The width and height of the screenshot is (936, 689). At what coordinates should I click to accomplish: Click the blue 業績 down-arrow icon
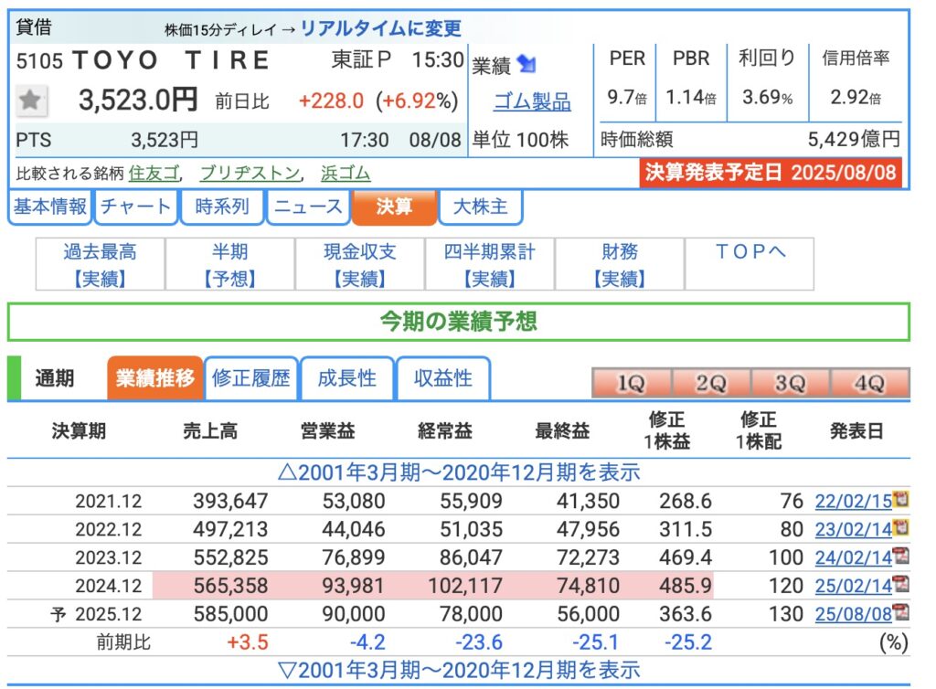[x=526, y=63]
